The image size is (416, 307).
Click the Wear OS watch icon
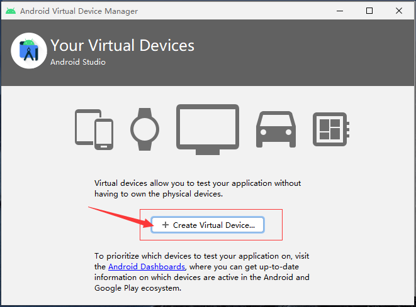(x=145, y=129)
